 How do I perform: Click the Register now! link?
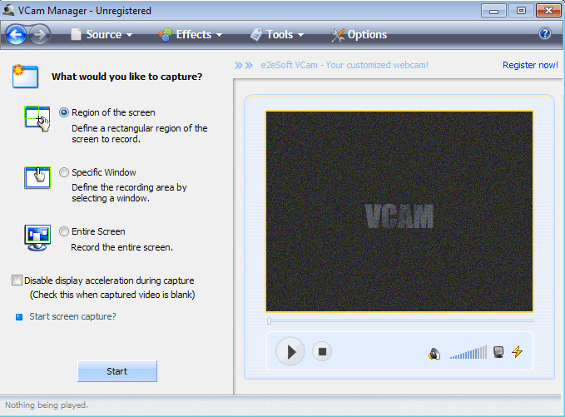tap(530, 65)
